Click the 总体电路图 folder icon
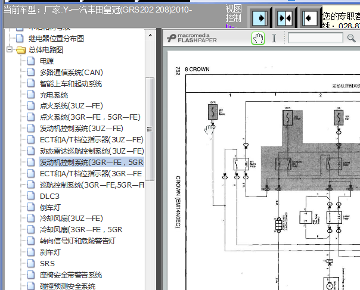The height and width of the screenshot is (290, 360). 21,50
